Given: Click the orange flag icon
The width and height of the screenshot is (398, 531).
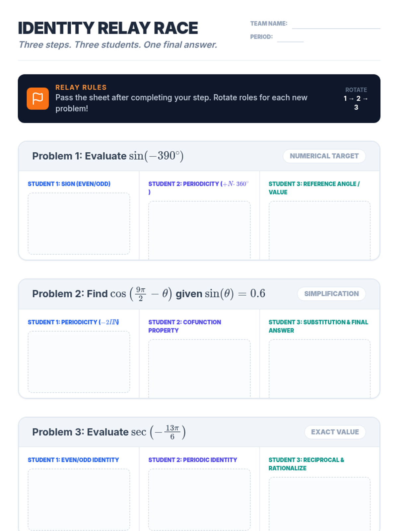Looking at the screenshot, I should 37,99.
